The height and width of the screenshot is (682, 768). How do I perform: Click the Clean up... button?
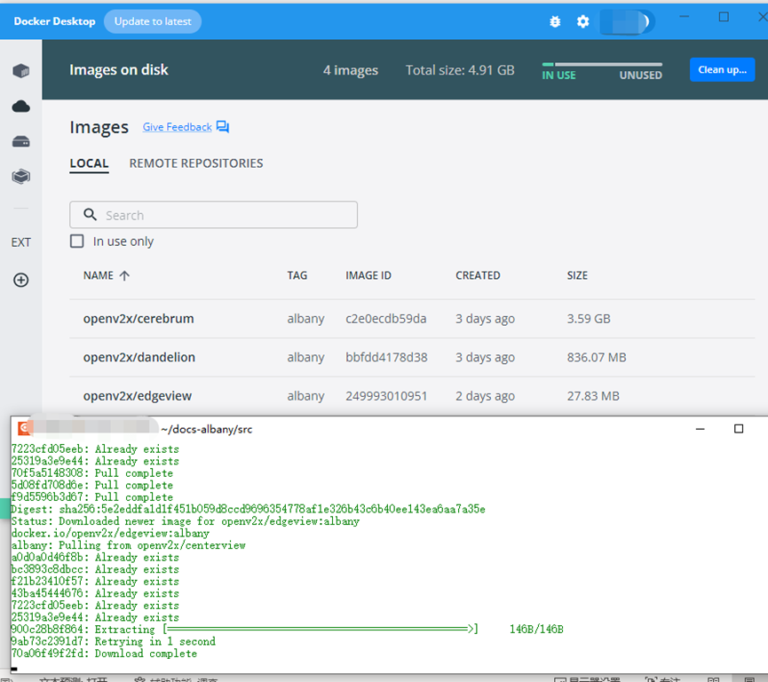(x=723, y=69)
